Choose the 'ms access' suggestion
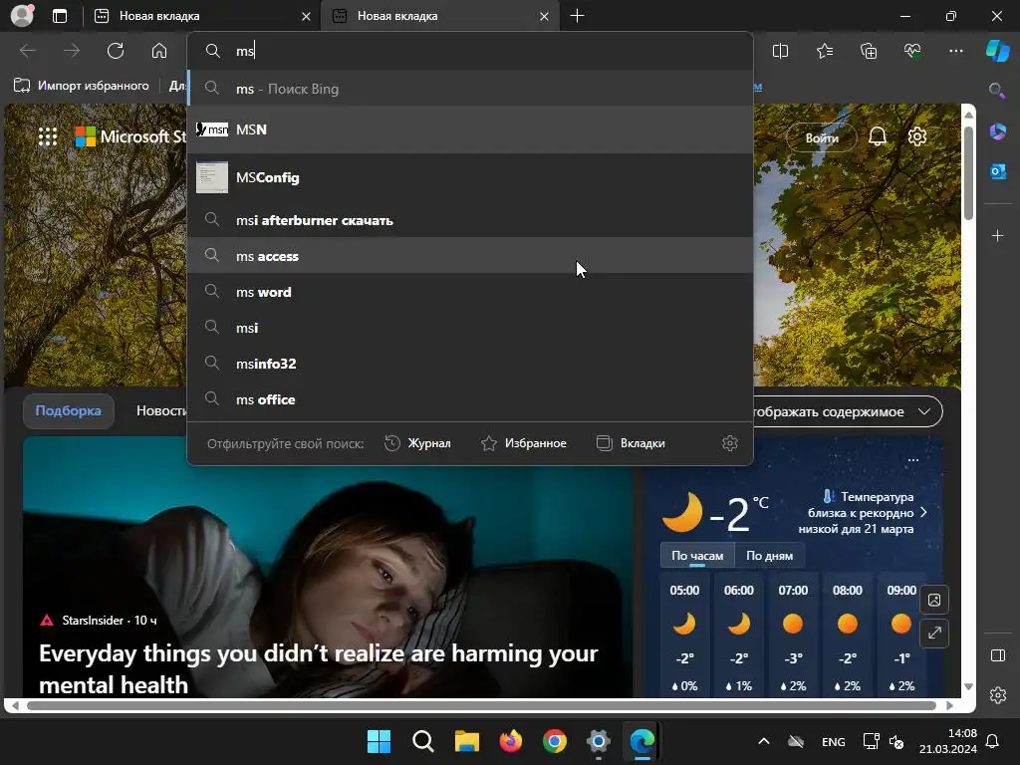The width and height of the screenshot is (1020, 765). point(470,256)
